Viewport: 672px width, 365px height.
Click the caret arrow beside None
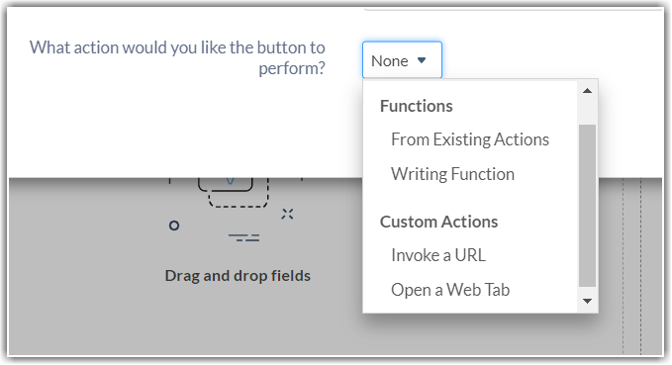(x=422, y=60)
